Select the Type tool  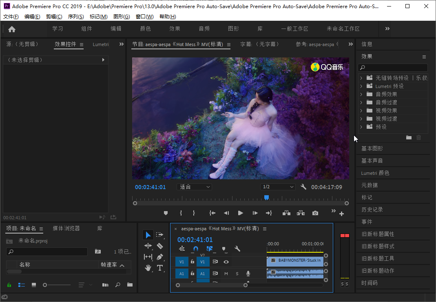(159, 268)
